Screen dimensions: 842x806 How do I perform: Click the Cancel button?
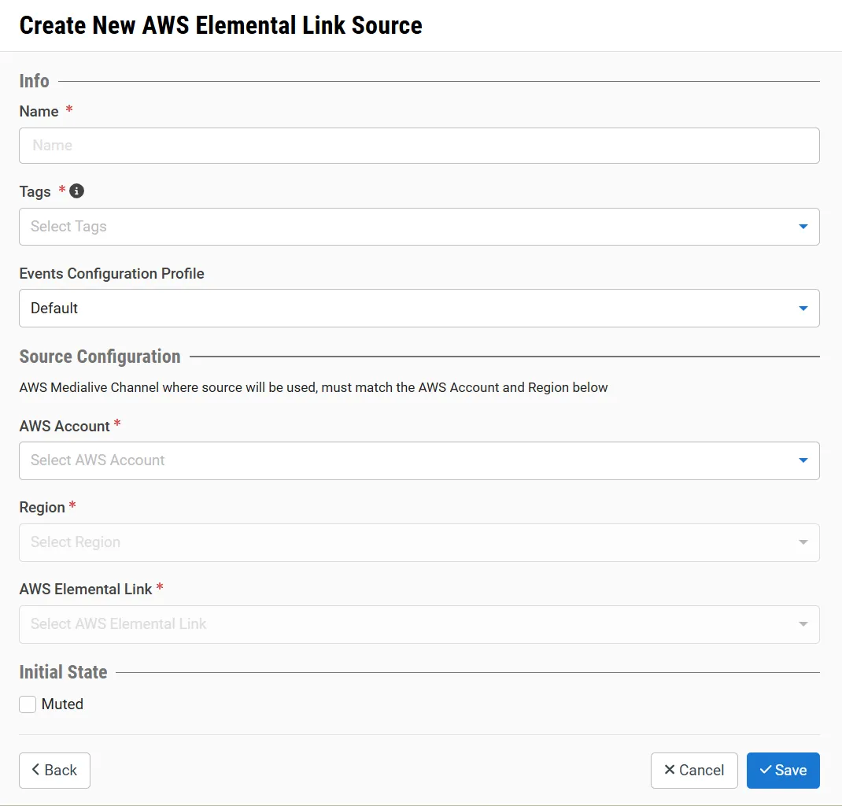point(694,770)
